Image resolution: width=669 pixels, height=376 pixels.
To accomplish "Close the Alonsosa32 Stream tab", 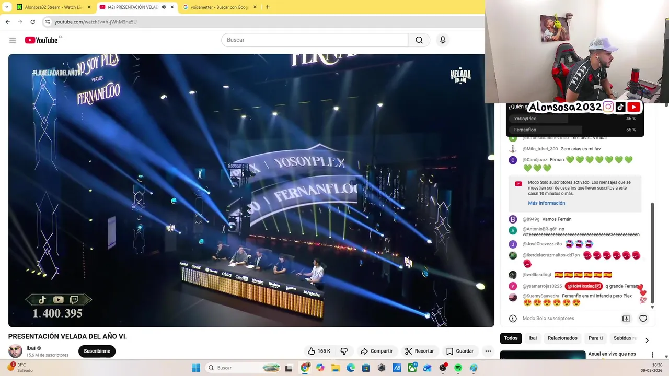I will pyautogui.click(x=89, y=7).
